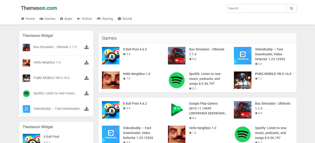
Task: Click download icon for Bus Simulator widget row
Action: 86,47
